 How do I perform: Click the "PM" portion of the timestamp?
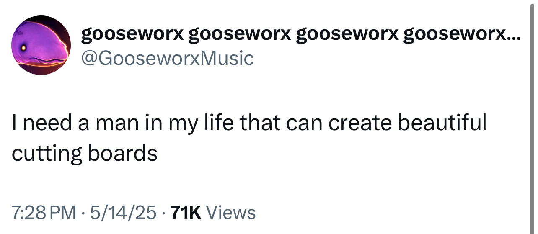[x=63, y=213]
